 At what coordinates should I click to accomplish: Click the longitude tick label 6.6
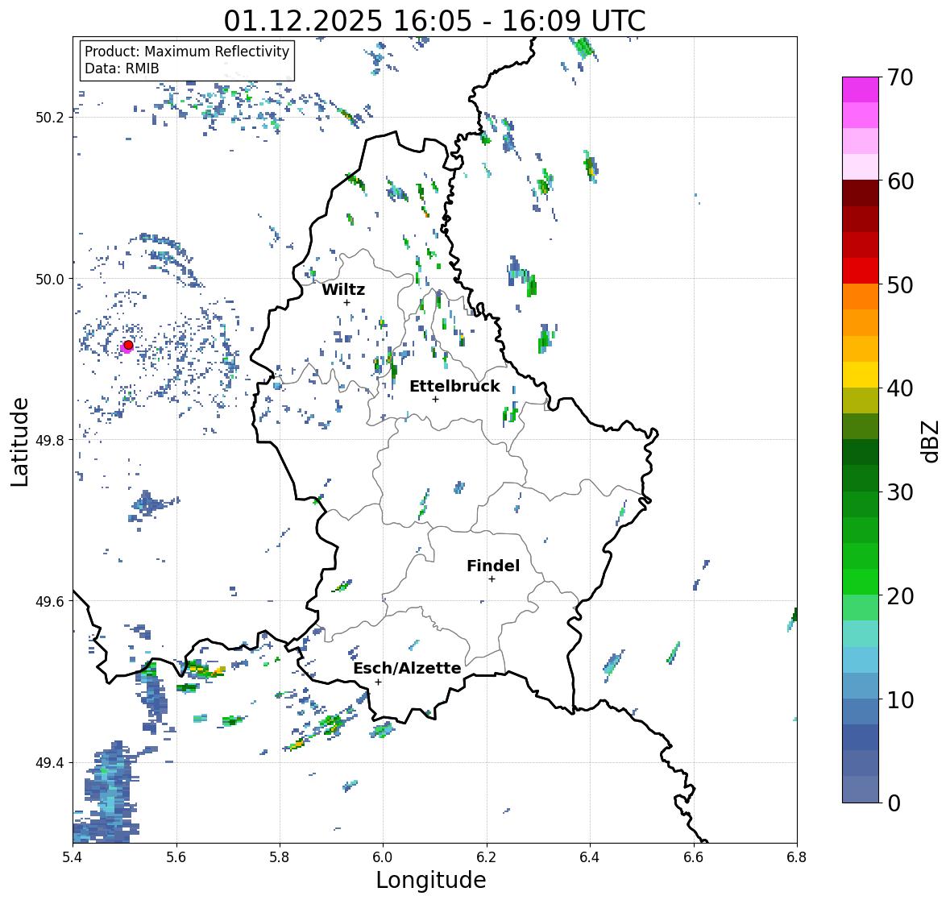(x=694, y=857)
